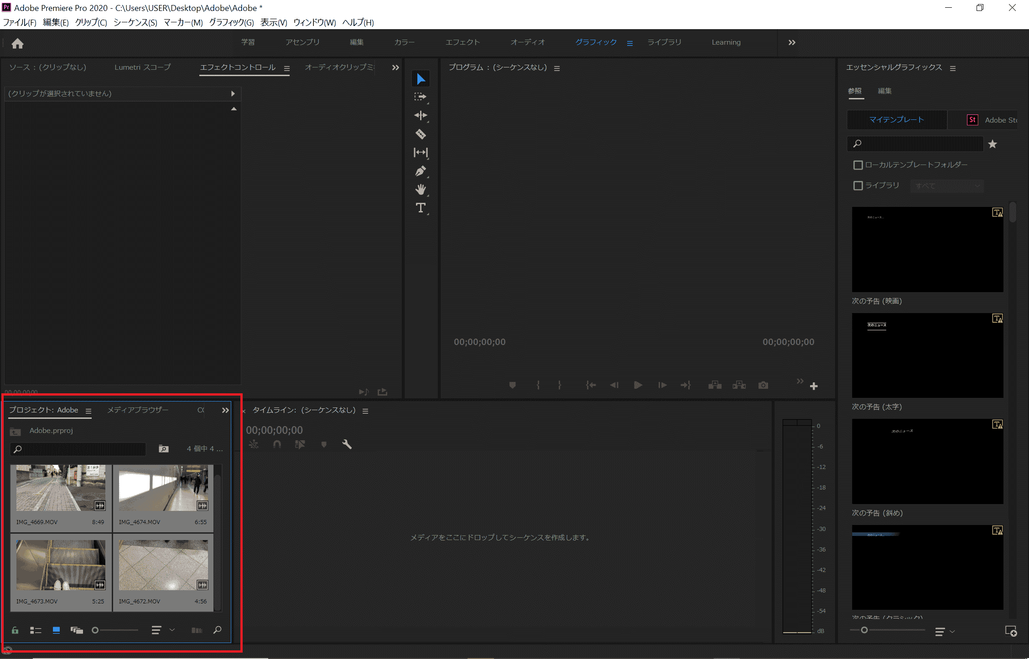Select the Hand tool
Viewport: 1029px width, 659px height.
point(421,189)
